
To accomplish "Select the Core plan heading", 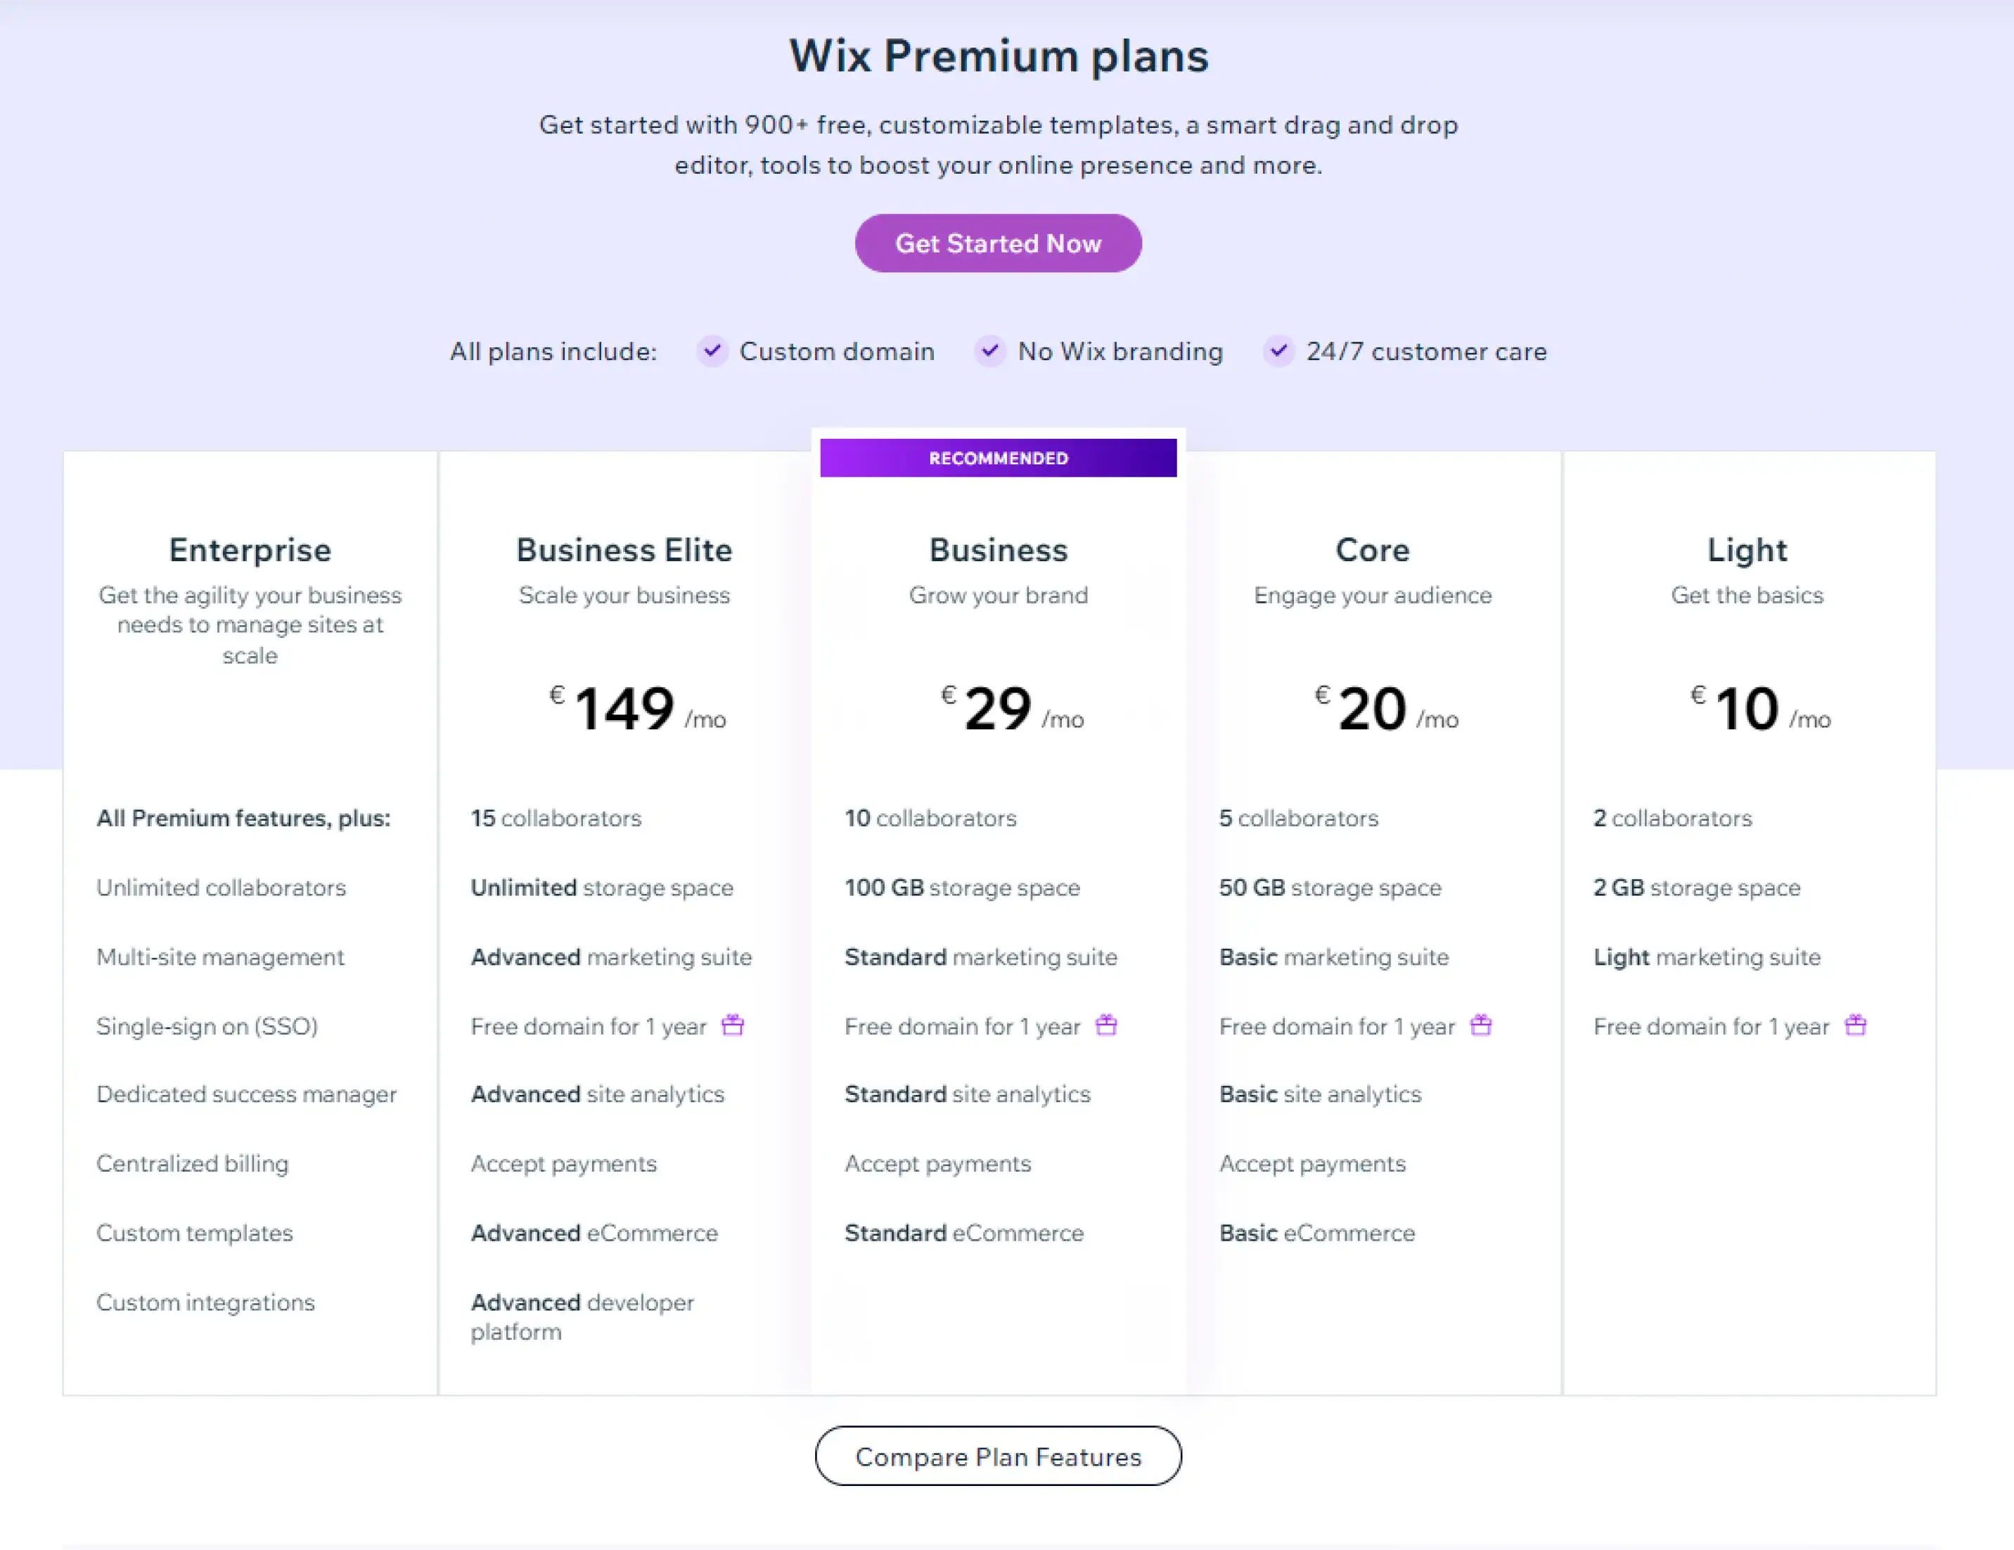I will coord(1372,549).
